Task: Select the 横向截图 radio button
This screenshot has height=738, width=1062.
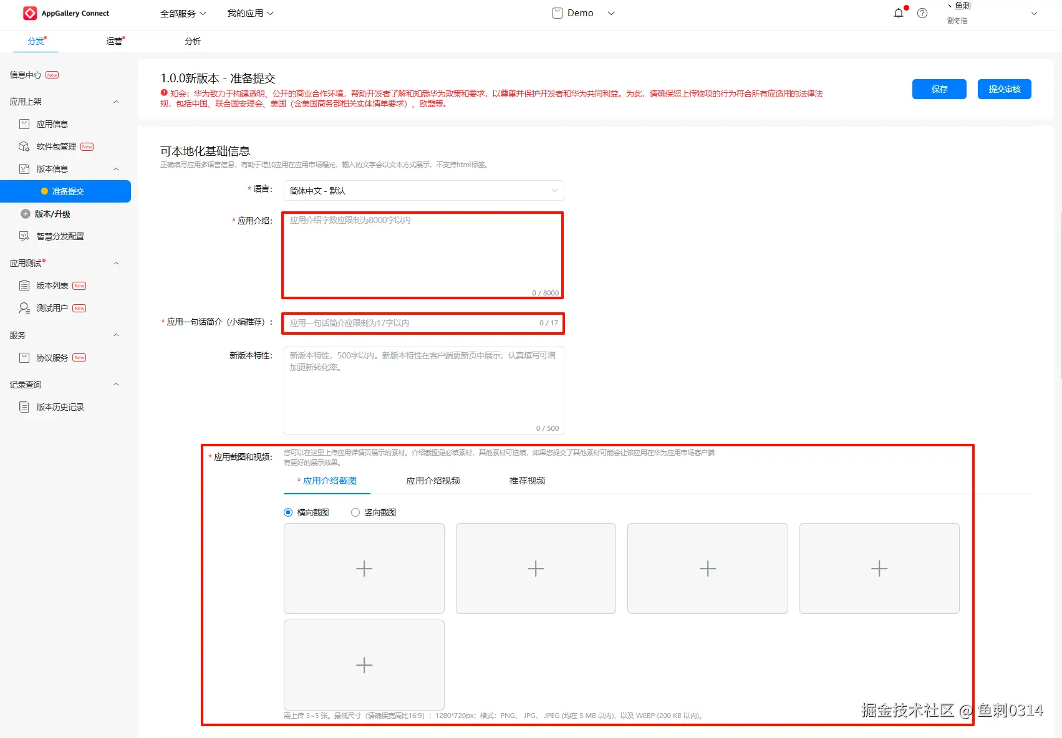Action: tap(288, 512)
